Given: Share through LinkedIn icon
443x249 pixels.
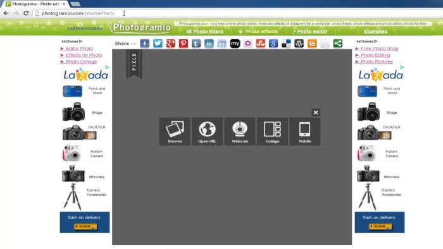Looking at the screenshot, I should [x=209, y=44].
